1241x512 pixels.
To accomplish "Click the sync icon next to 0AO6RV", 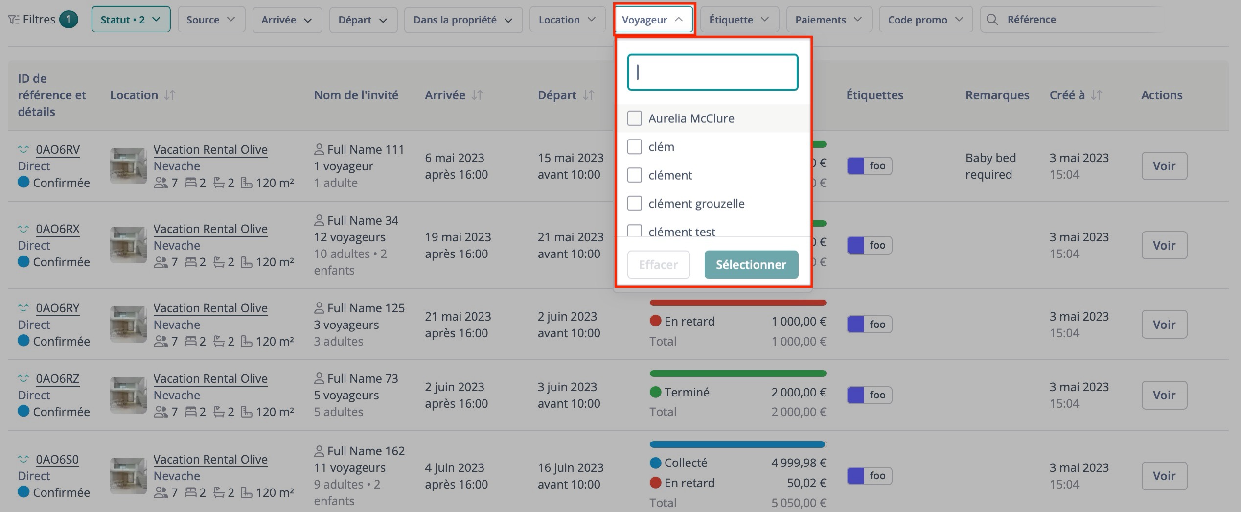I will tap(22, 149).
